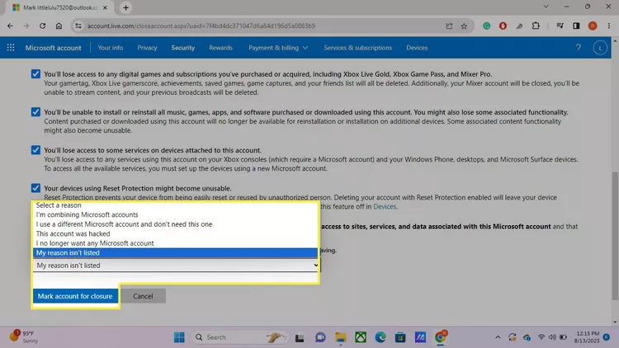Toggle the browser side panel
The image size is (619, 348).
(x=576, y=26)
